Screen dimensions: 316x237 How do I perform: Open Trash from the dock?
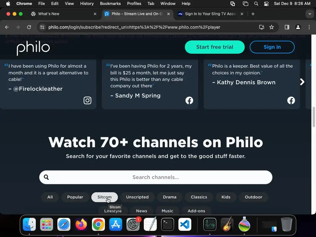287,224
